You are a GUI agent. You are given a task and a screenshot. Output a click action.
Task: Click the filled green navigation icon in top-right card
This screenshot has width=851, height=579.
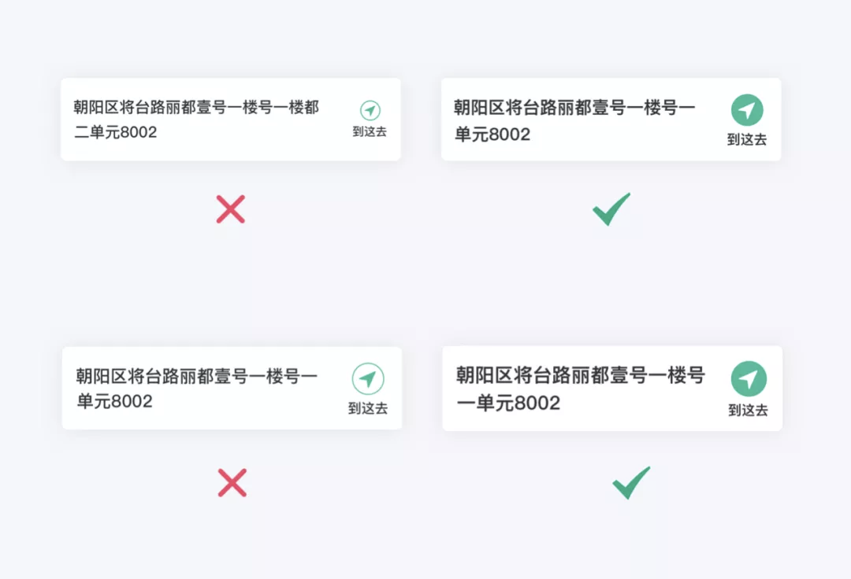pyautogui.click(x=747, y=110)
